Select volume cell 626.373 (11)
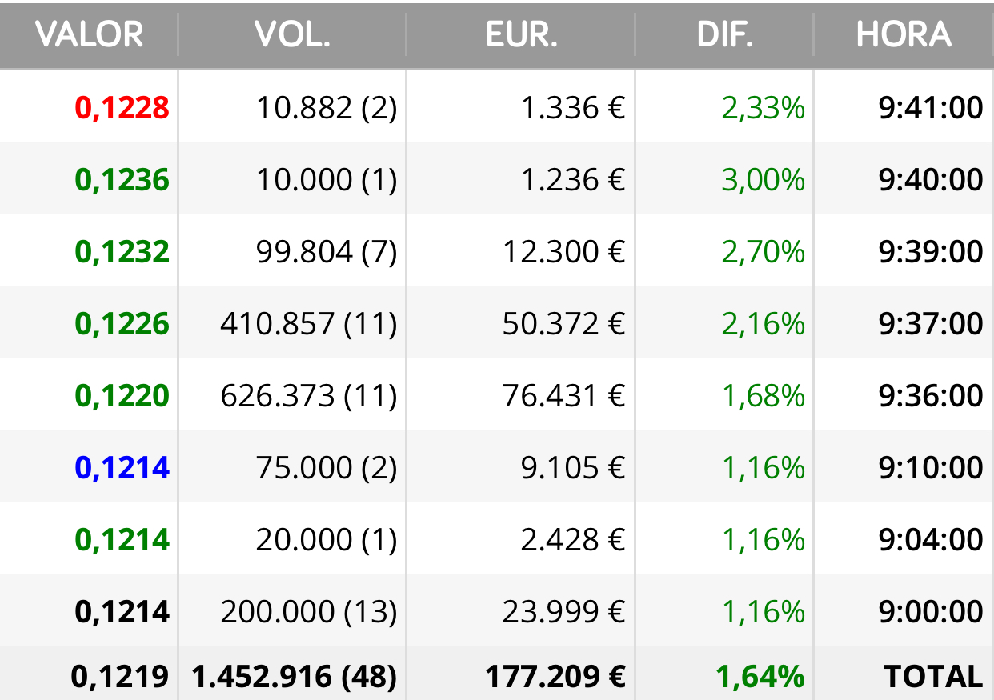 click(x=309, y=395)
